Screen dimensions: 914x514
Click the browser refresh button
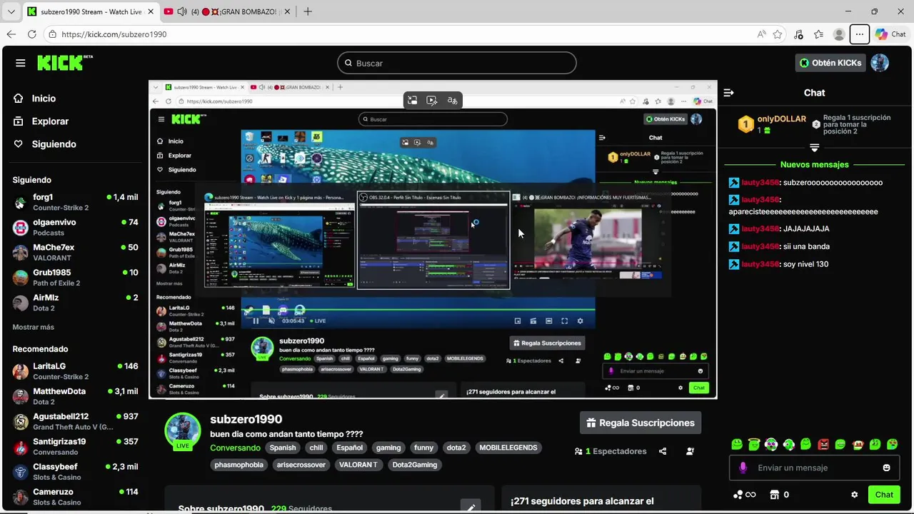31,34
